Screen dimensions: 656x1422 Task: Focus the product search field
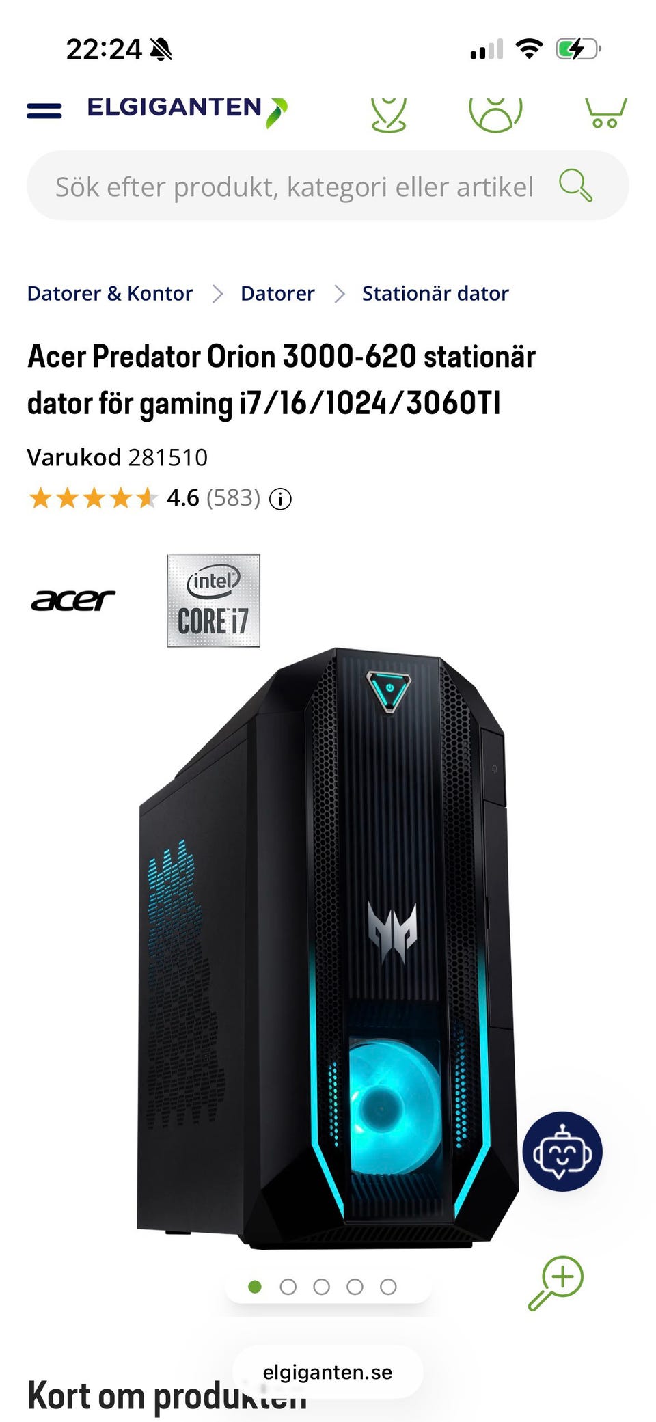pyautogui.click(x=294, y=187)
